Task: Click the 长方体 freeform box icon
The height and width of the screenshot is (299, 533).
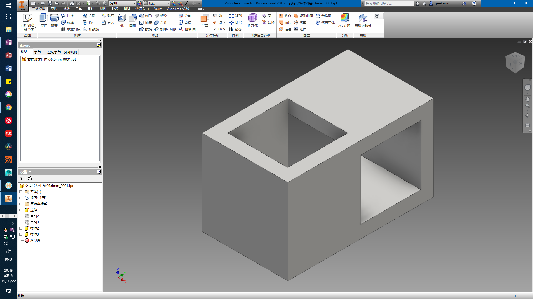Action: coord(252,18)
